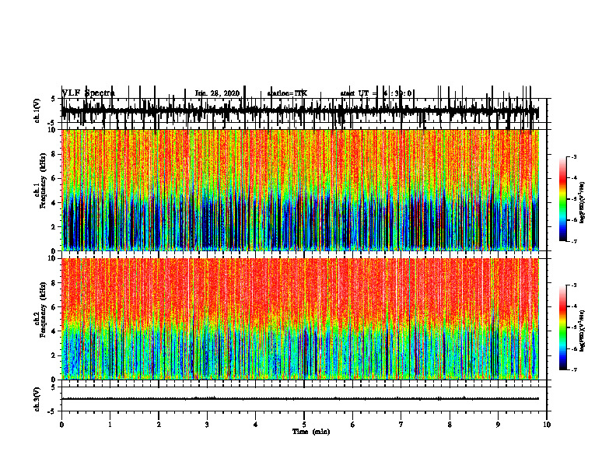Click time axis tick label '10'

(x=547, y=425)
